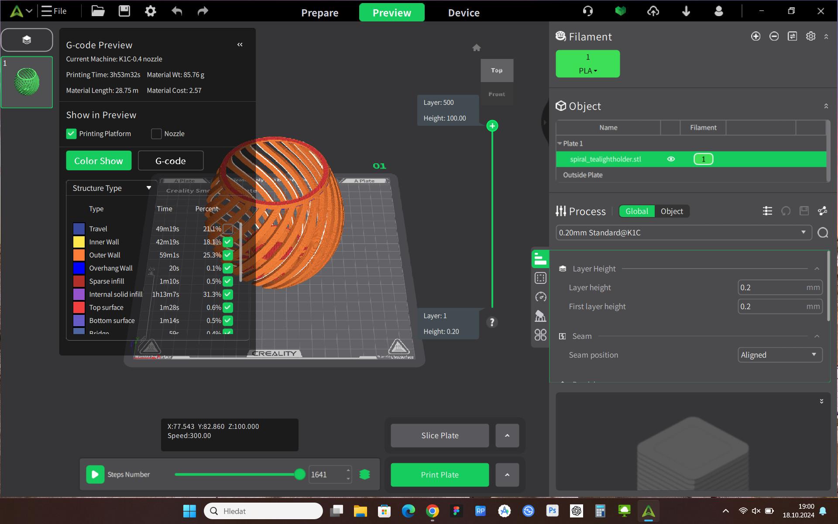The width and height of the screenshot is (838, 524).
Task: Open the Structure Type dropdown
Action: (x=112, y=188)
